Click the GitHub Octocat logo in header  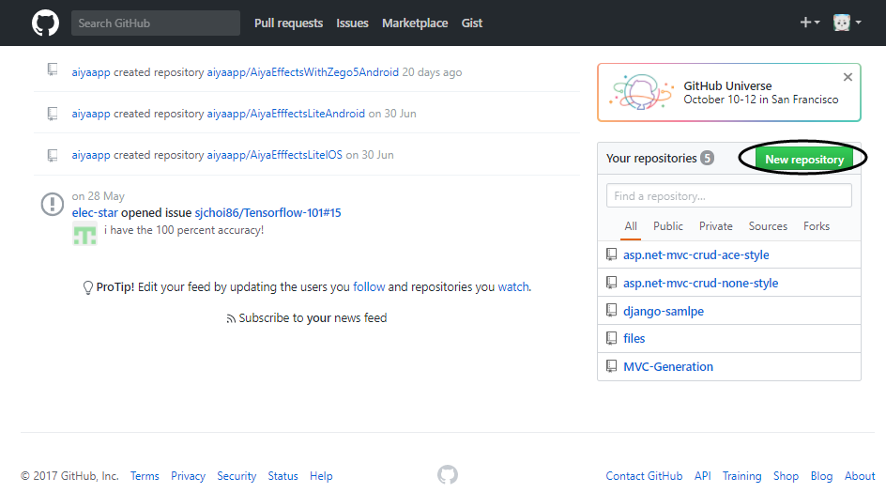(x=45, y=23)
